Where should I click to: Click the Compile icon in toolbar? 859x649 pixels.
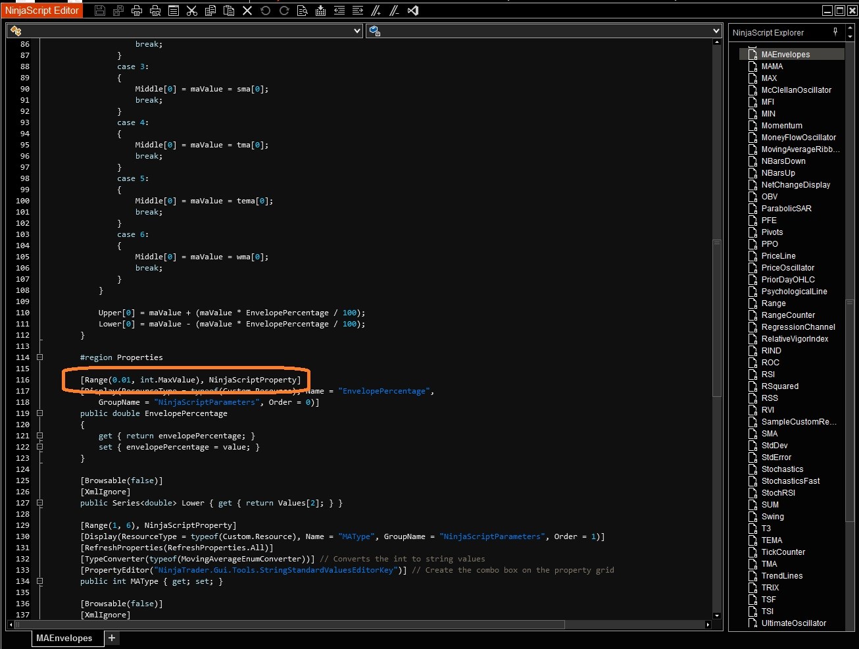pyautogui.click(x=321, y=11)
